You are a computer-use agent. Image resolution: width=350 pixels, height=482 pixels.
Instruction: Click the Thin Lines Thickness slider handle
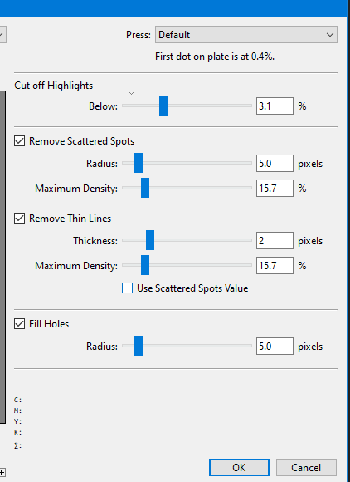(150, 240)
